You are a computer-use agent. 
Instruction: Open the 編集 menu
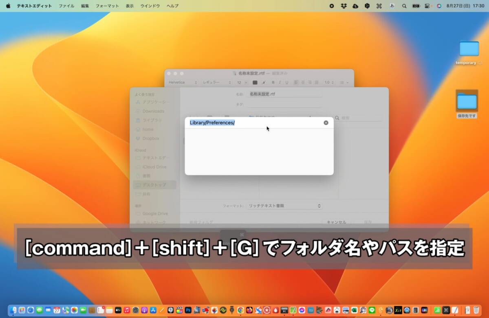pyautogui.click(x=85, y=6)
